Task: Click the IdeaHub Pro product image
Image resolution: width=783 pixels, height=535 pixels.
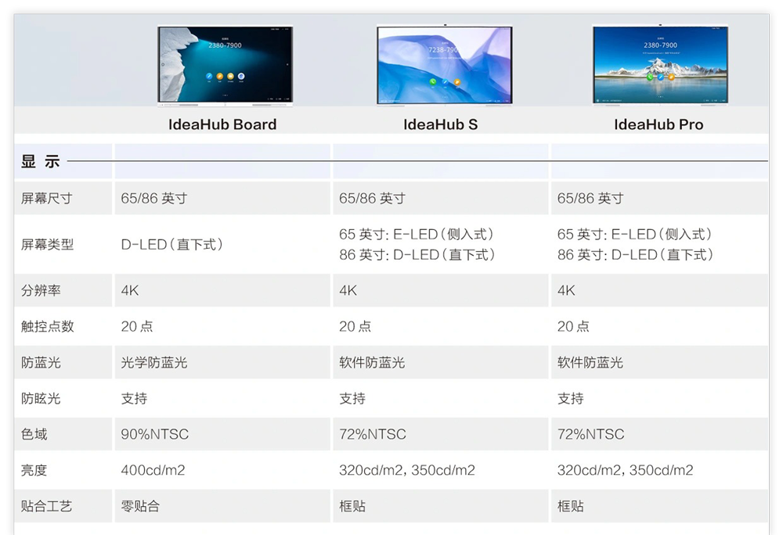Action: click(660, 66)
